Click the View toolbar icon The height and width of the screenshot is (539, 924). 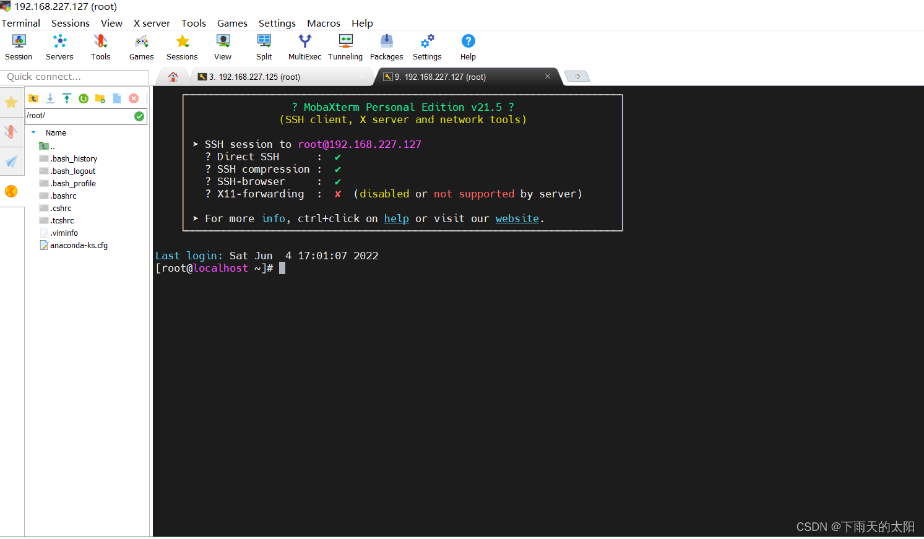tap(223, 47)
